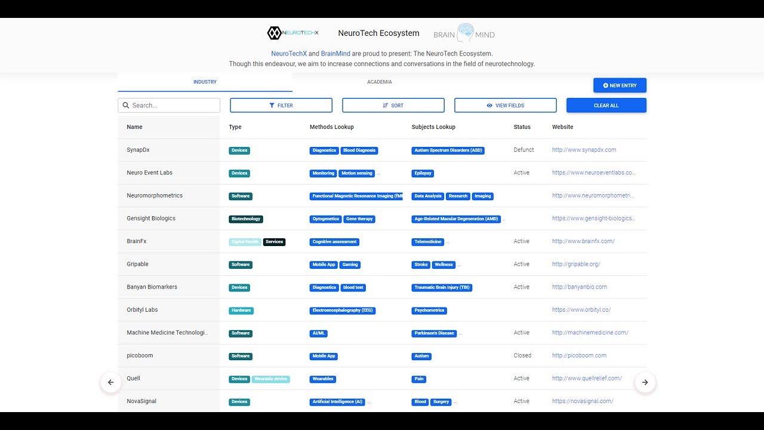Screen dimensions: 764x430
Task: Click the Hardware type tag
Action: click(x=241, y=311)
